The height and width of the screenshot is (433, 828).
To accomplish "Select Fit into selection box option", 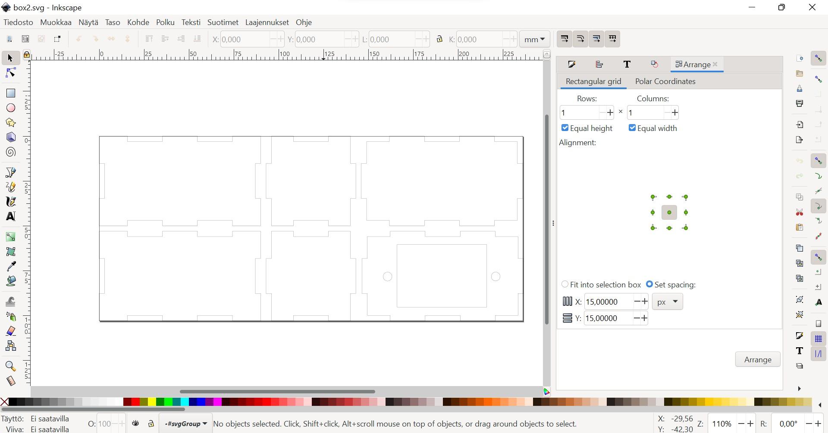I will [565, 284].
